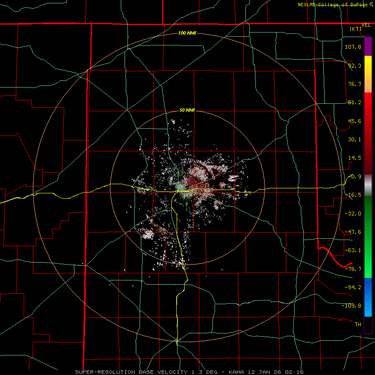Click the -32.0 velocity scale value
The image size is (375, 375).
(353, 214)
